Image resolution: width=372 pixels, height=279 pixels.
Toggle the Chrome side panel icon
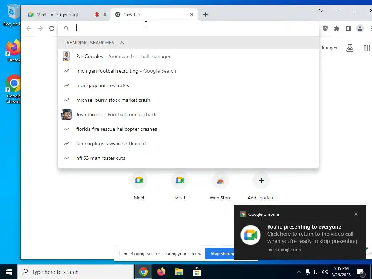tap(348, 28)
